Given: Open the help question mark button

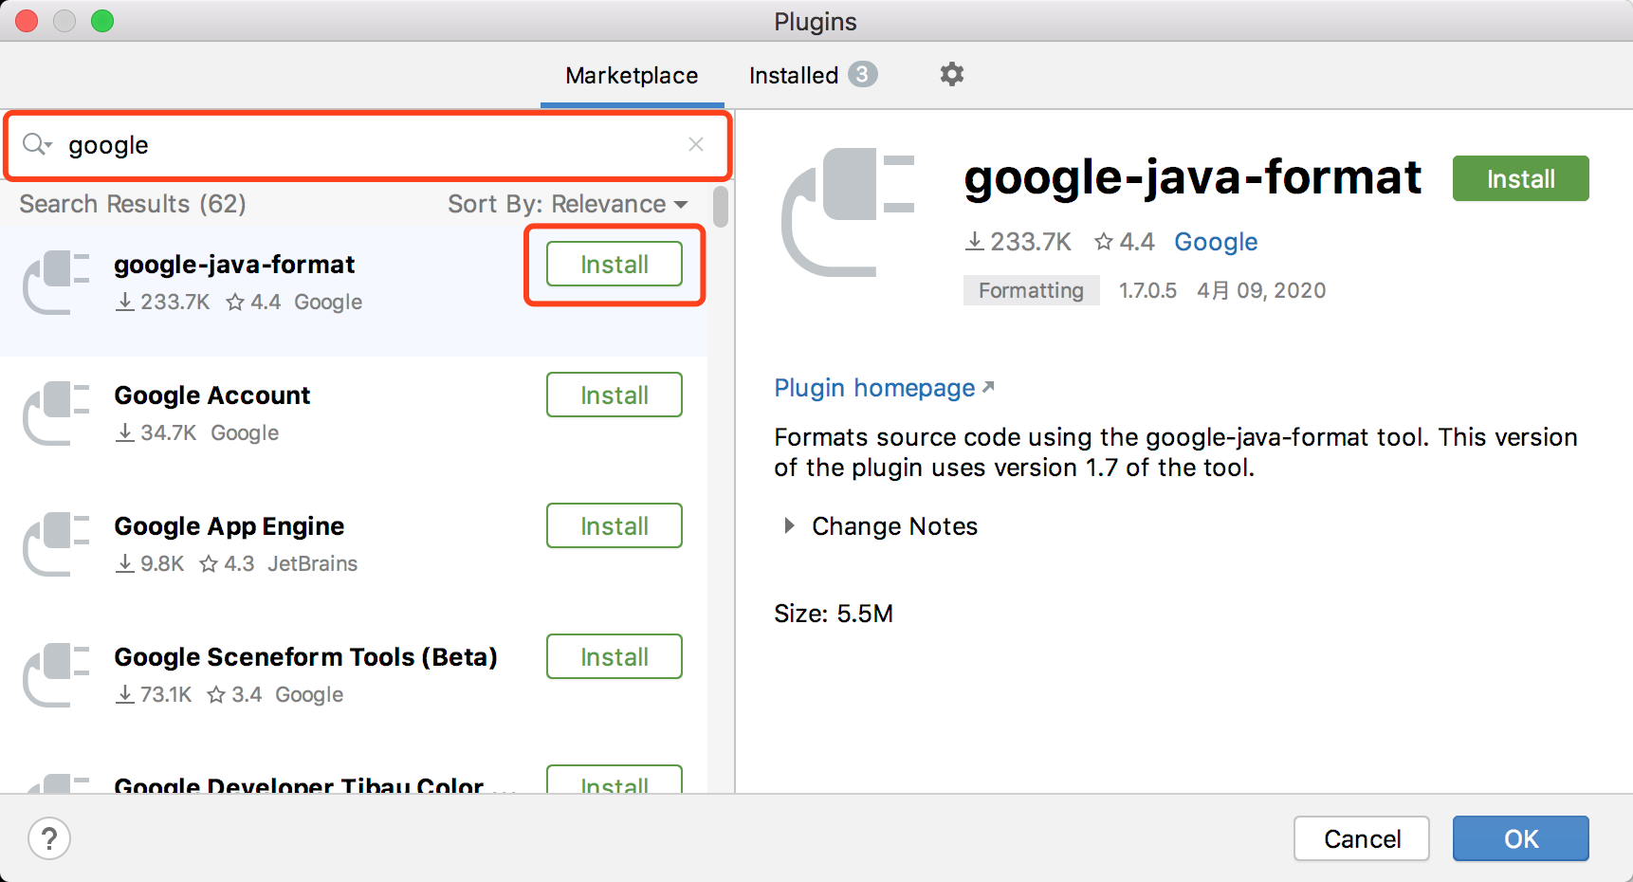Looking at the screenshot, I should coord(49,838).
